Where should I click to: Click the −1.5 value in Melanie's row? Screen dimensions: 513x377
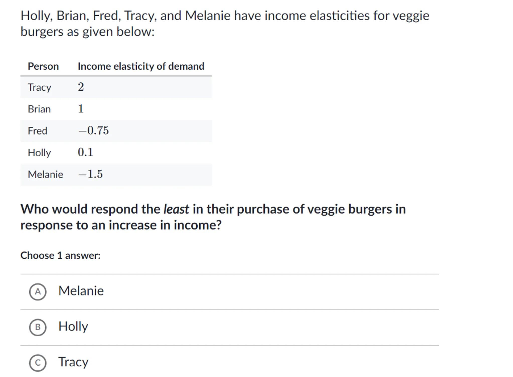click(91, 174)
